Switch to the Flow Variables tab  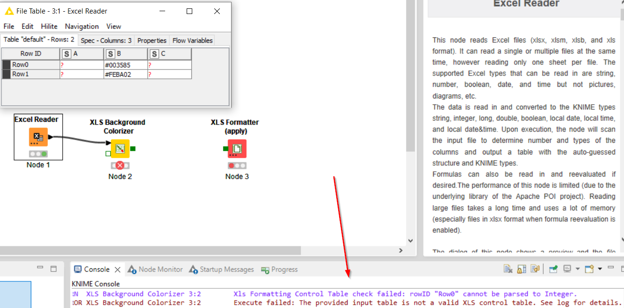click(x=193, y=41)
